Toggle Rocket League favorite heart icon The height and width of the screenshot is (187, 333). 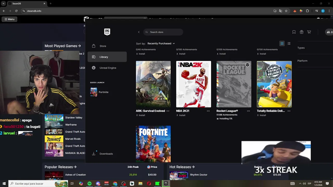[x=247, y=65]
